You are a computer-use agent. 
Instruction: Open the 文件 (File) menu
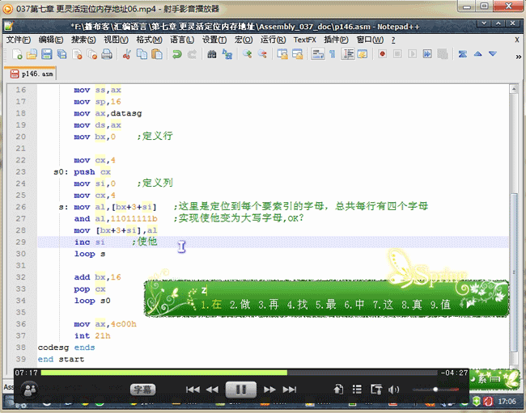coord(18,40)
